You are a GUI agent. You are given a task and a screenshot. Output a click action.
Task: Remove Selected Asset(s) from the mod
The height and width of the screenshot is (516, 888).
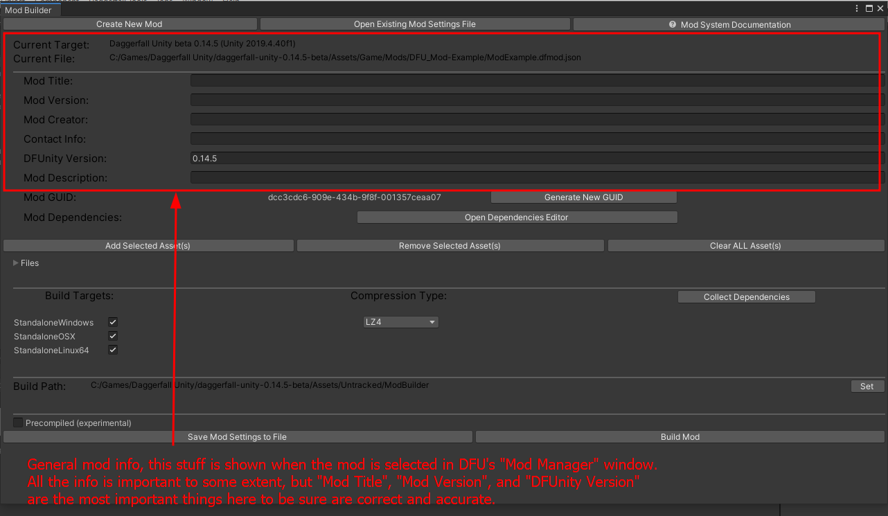(450, 246)
